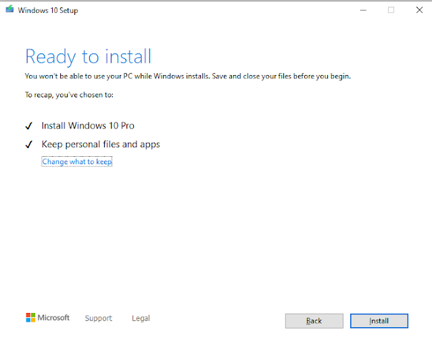This screenshot has width=432, height=342.
Task: Click the 'Keep personal files and apps' text
Action: (101, 145)
